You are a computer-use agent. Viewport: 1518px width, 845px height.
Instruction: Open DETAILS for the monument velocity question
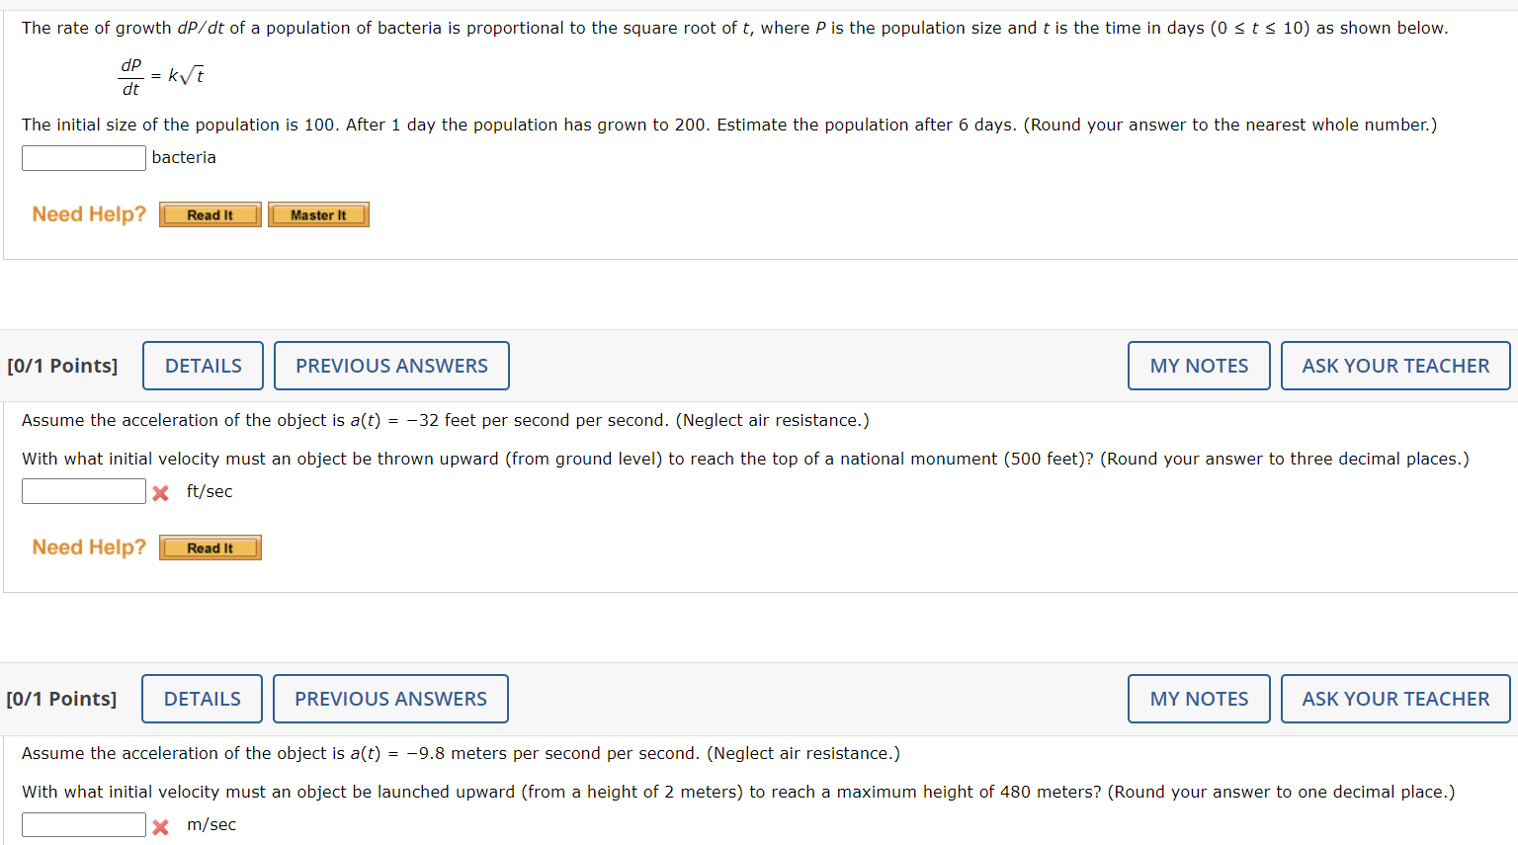point(203,366)
